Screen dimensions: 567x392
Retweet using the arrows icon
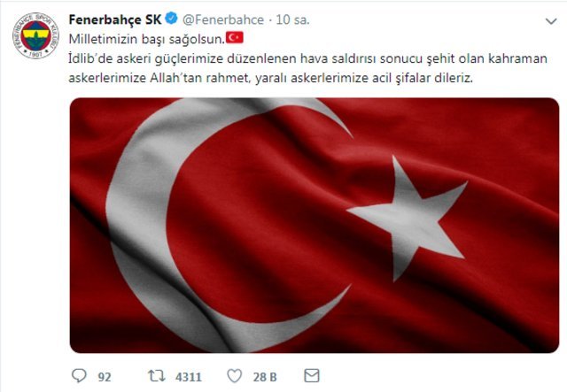pyautogui.click(x=157, y=376)
